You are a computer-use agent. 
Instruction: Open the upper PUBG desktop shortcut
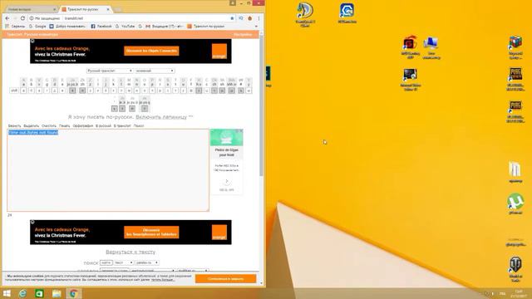(x=515, y=80)
